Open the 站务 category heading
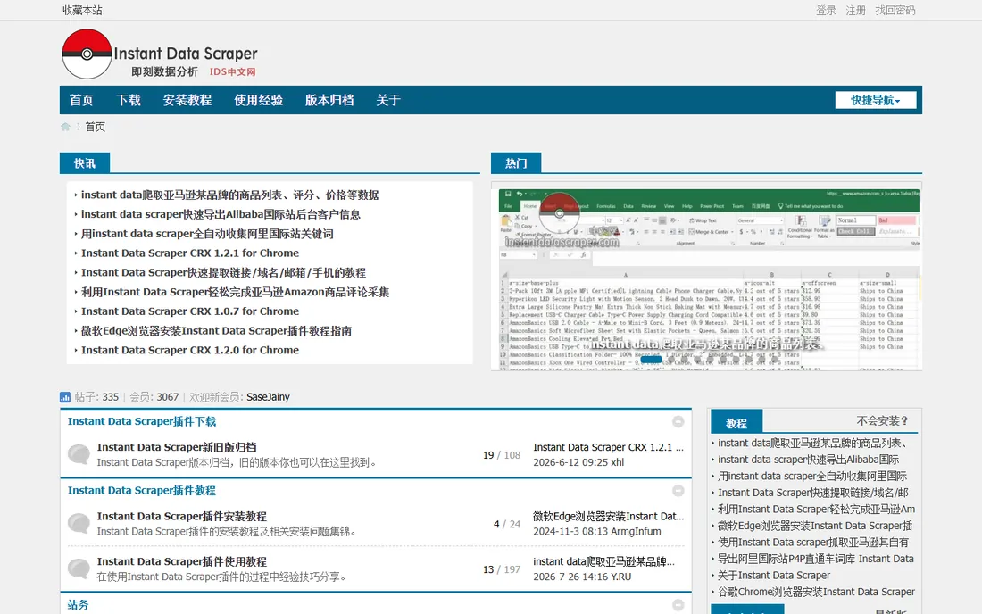 coord(79,605)
